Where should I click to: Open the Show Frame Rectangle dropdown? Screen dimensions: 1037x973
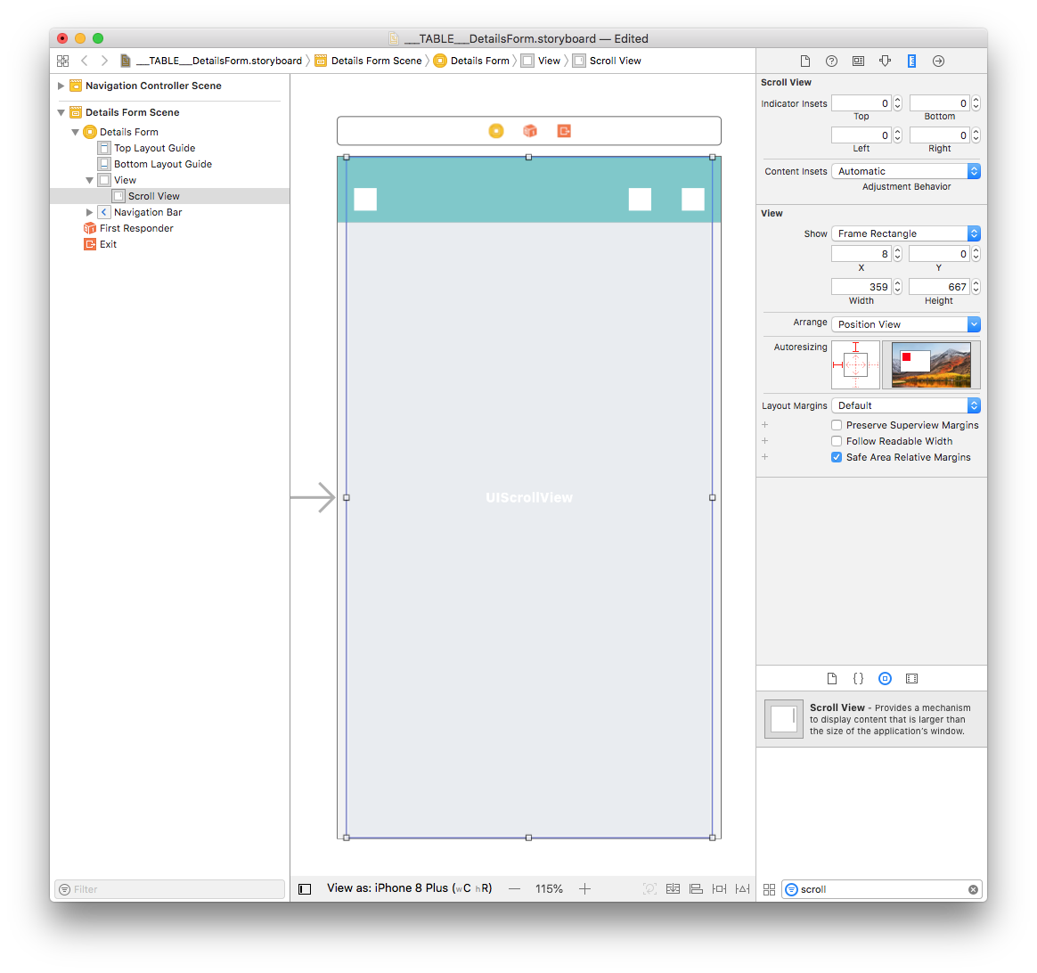click(905, 233)
